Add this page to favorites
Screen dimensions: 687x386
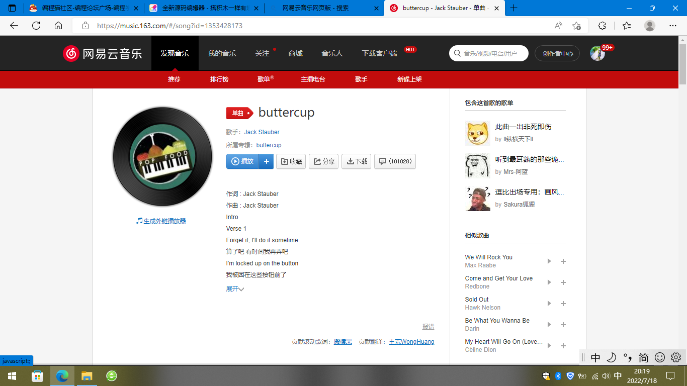[576, 26]
